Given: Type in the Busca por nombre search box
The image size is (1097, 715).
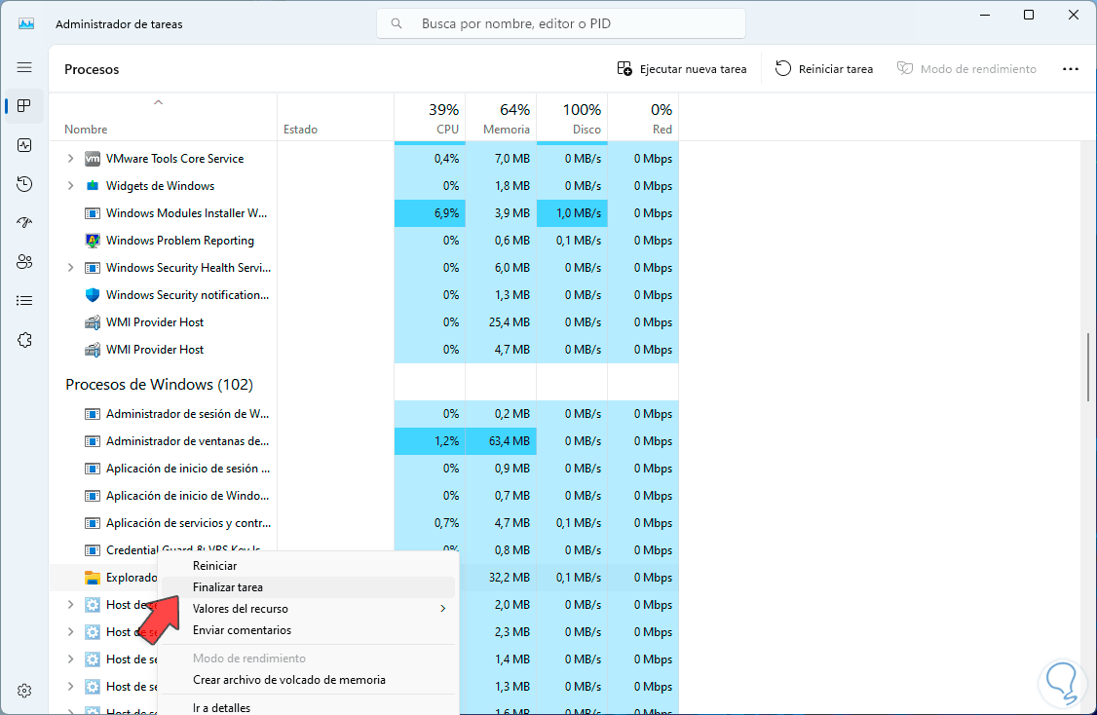Looking at the screenshot, I should 575,23.
